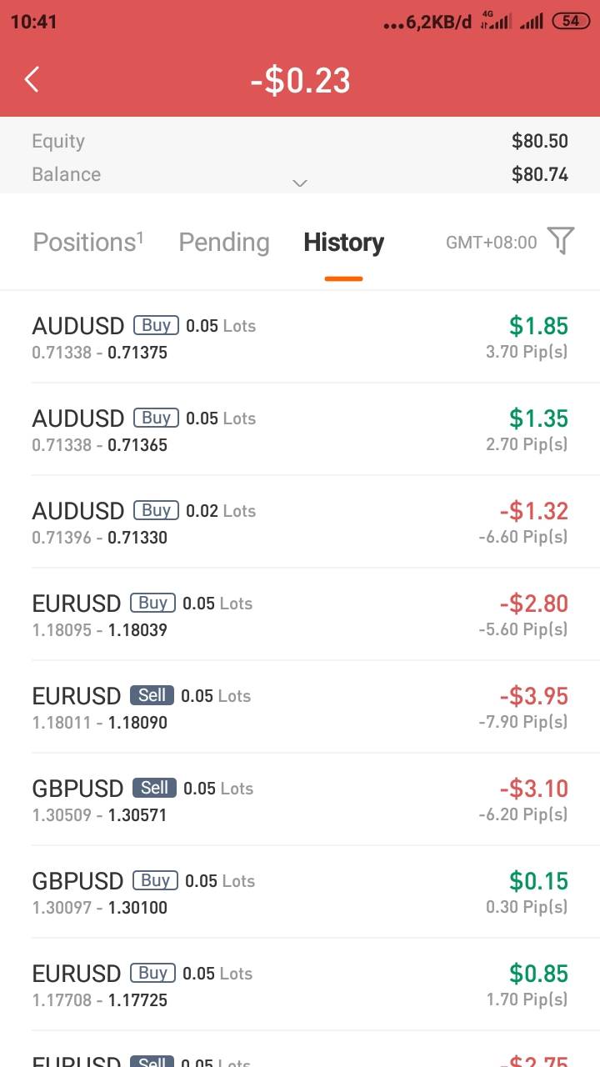Open AUDUSD trade with $1.35 profit
The image size is (600, 1067).
[300, 430]
